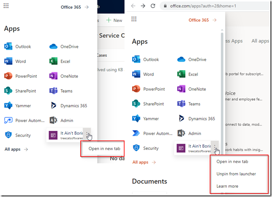Open Excel in the right office.com launcher
This screenshot has height=197, width=272.
pyautogui.click(x=188, y=74)
